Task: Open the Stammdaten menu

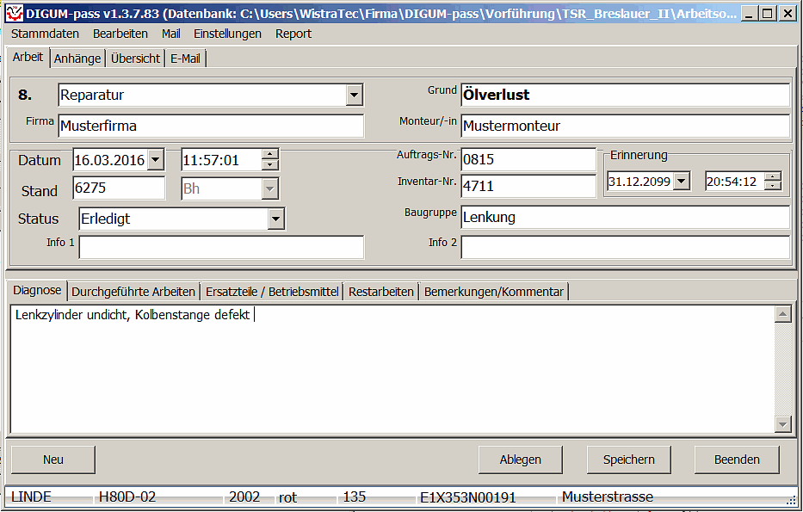Action: click(x=45, y=34)
